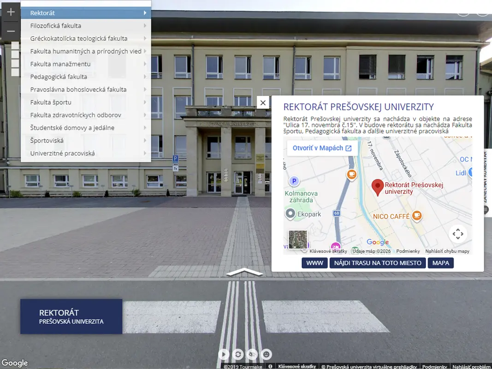This screenshot has height=369, width=492.
Task: Expand the Fakulta športu submenu arrow
Action: pyautogui.click(x=146, y=102)
